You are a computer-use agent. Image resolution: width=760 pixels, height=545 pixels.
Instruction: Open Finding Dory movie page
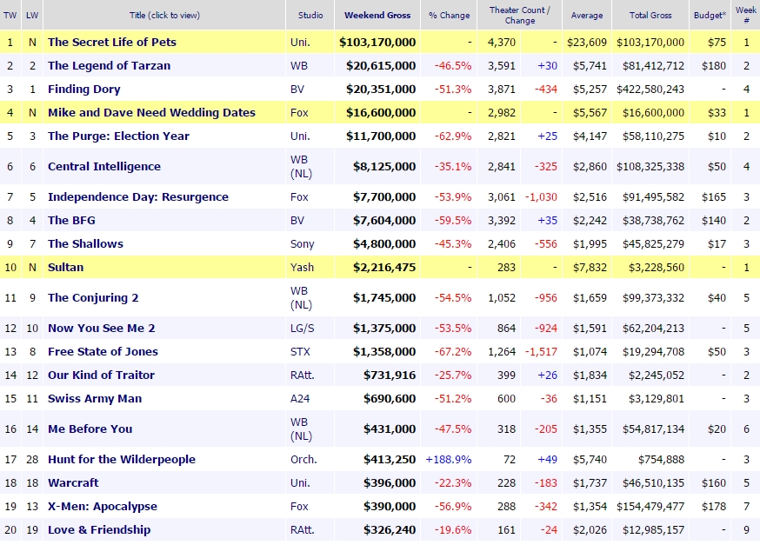click(83, 90)
